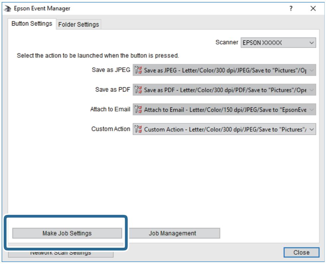Close the window with the X button

click(313, 9)
